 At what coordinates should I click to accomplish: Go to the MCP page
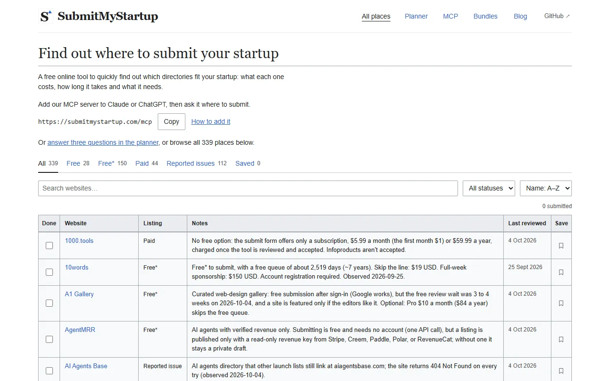[x=450, y=16]
